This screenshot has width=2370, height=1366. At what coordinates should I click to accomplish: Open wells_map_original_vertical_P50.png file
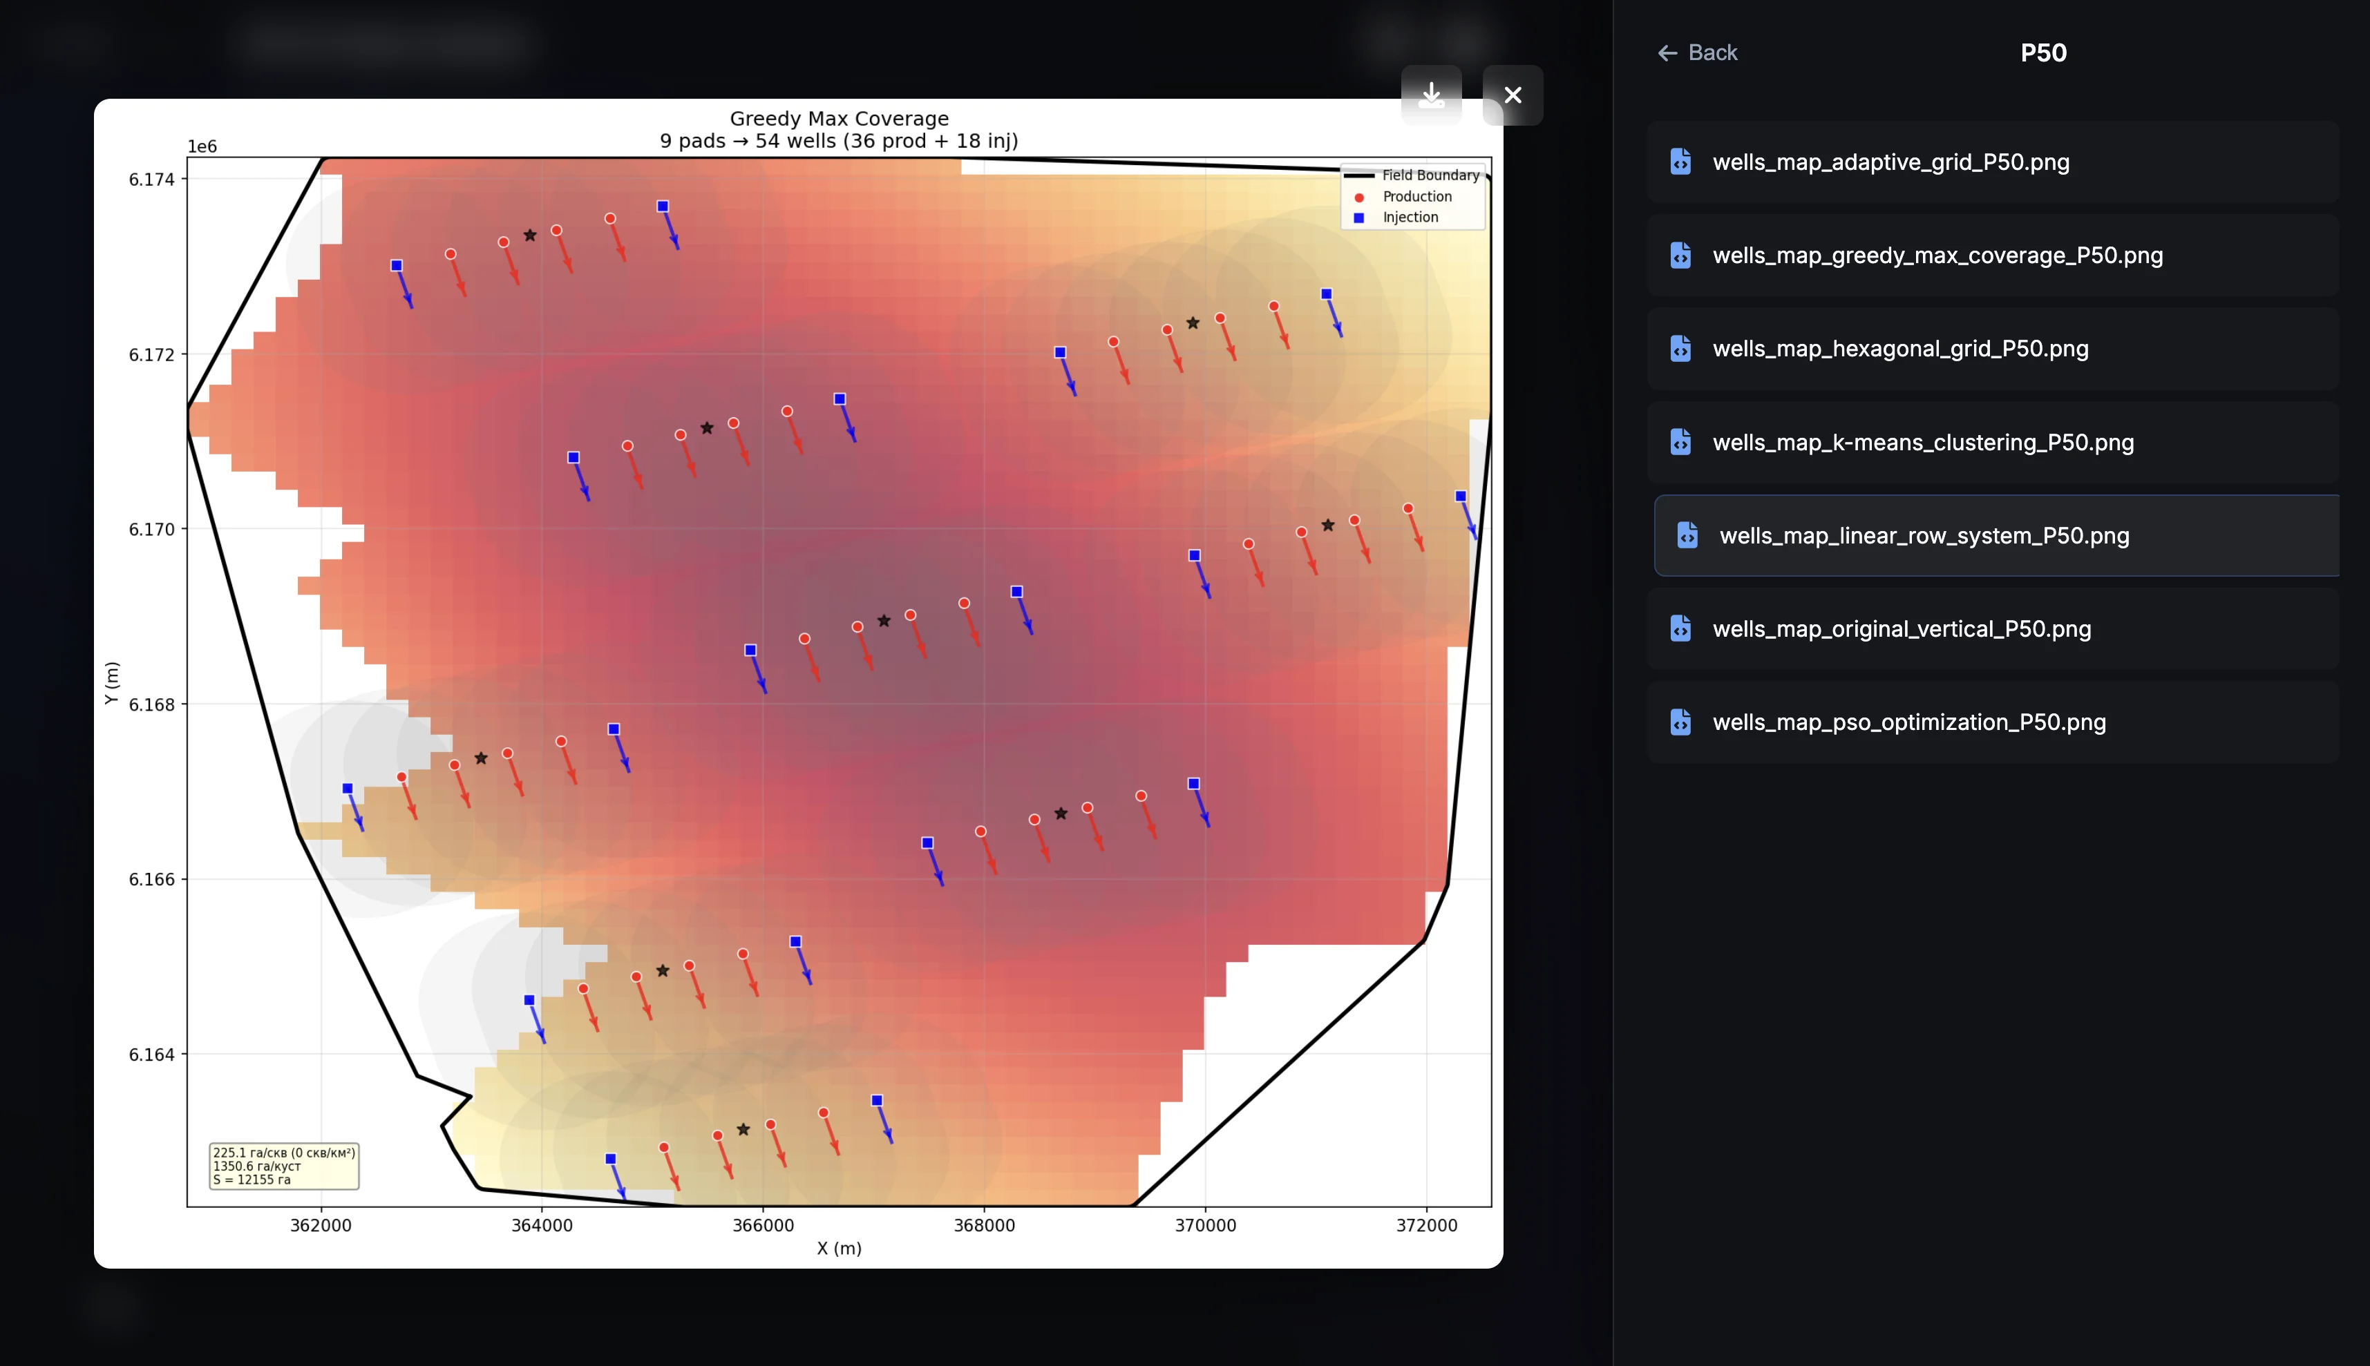[x=1901, y=628]
